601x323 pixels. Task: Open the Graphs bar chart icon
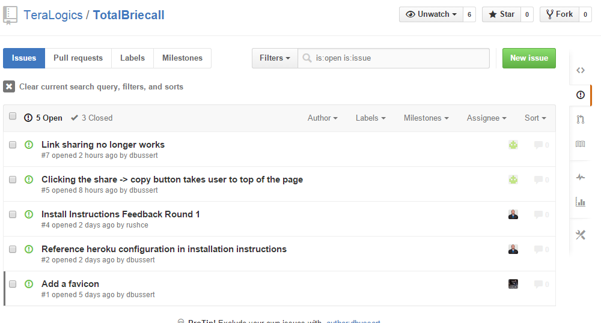[x=580, y=202]
